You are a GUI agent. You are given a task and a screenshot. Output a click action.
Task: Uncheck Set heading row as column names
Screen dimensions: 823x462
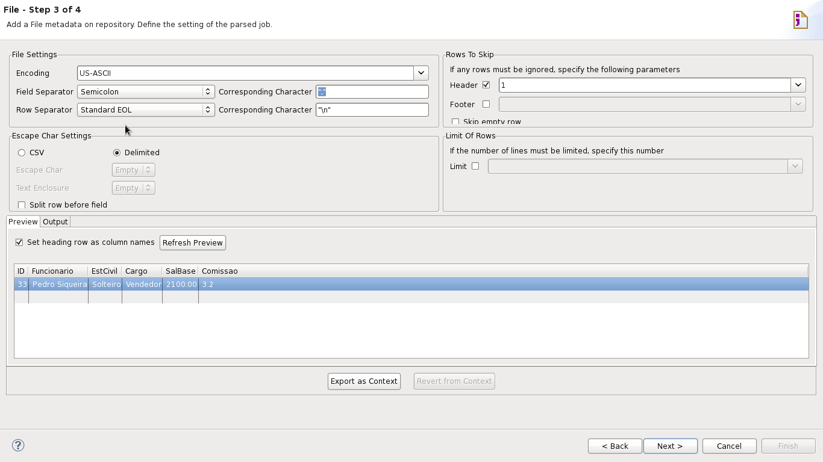pyautogui.click(x=19, y=242)
